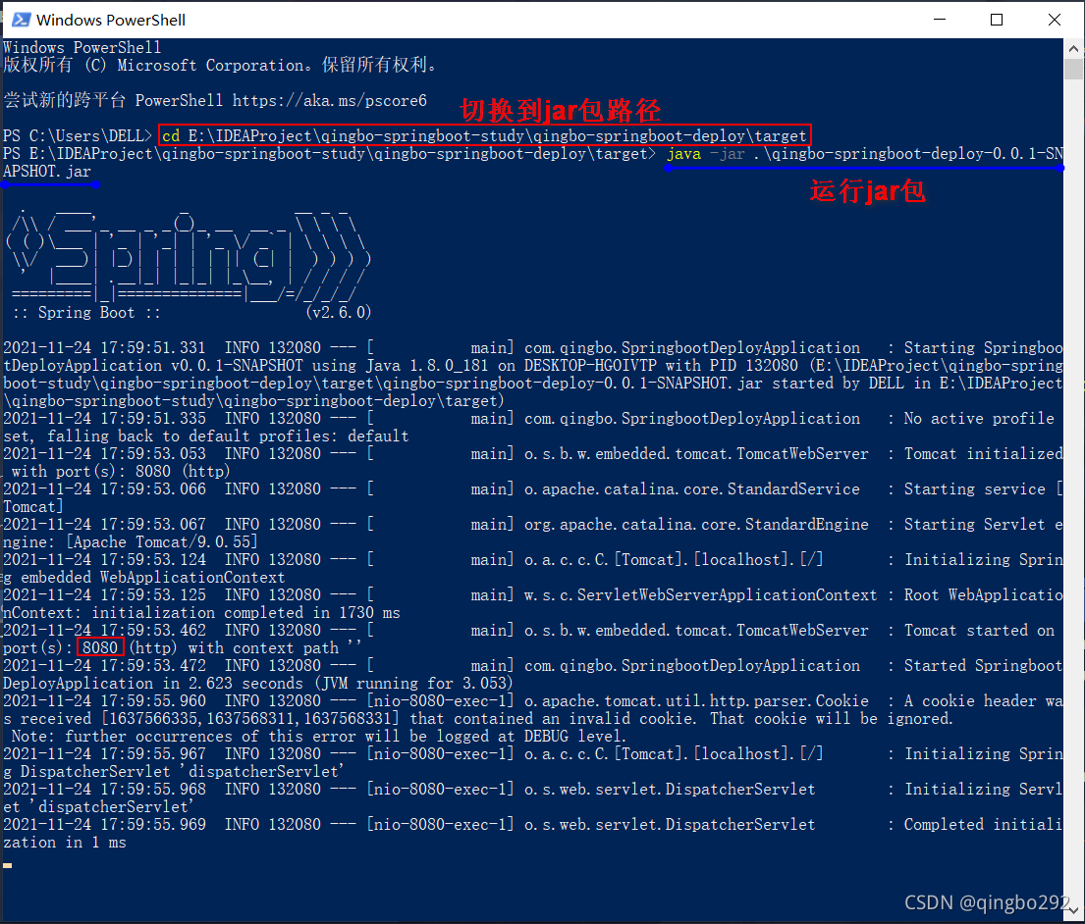This screenshot has width=1085, height=924.
Task: Minimize the Windows PowerShell window
Action: [x=939, y=20]
